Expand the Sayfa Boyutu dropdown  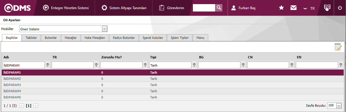pos(339,106)
